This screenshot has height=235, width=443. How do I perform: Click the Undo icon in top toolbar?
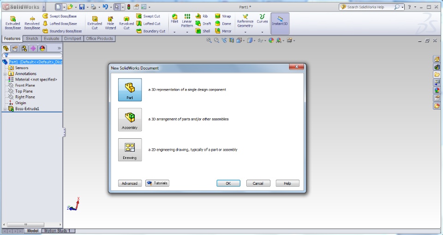click(x=105, y=7)
